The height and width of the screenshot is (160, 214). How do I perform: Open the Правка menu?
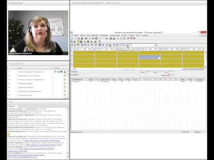82,35
